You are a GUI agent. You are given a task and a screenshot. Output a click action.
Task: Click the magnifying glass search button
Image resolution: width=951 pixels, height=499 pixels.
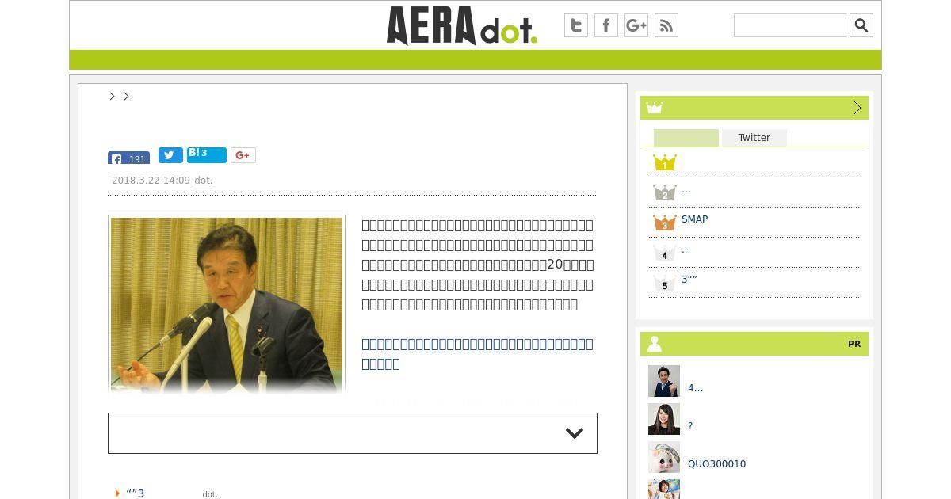(x=861, y=25)
